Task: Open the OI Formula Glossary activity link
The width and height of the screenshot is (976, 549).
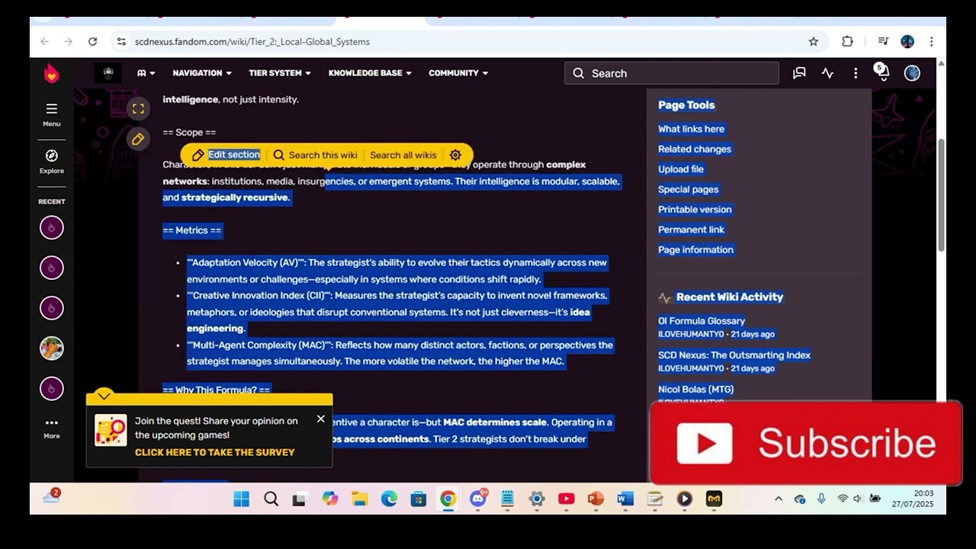Action: (701, 321)
